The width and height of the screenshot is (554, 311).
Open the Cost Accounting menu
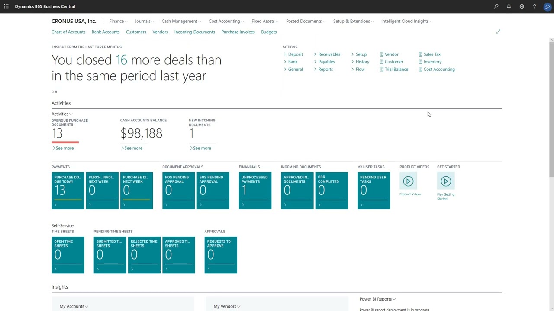[x=226, y=21]
